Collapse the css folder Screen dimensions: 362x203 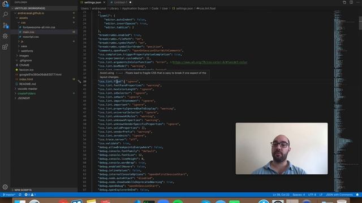coord(44,23)
